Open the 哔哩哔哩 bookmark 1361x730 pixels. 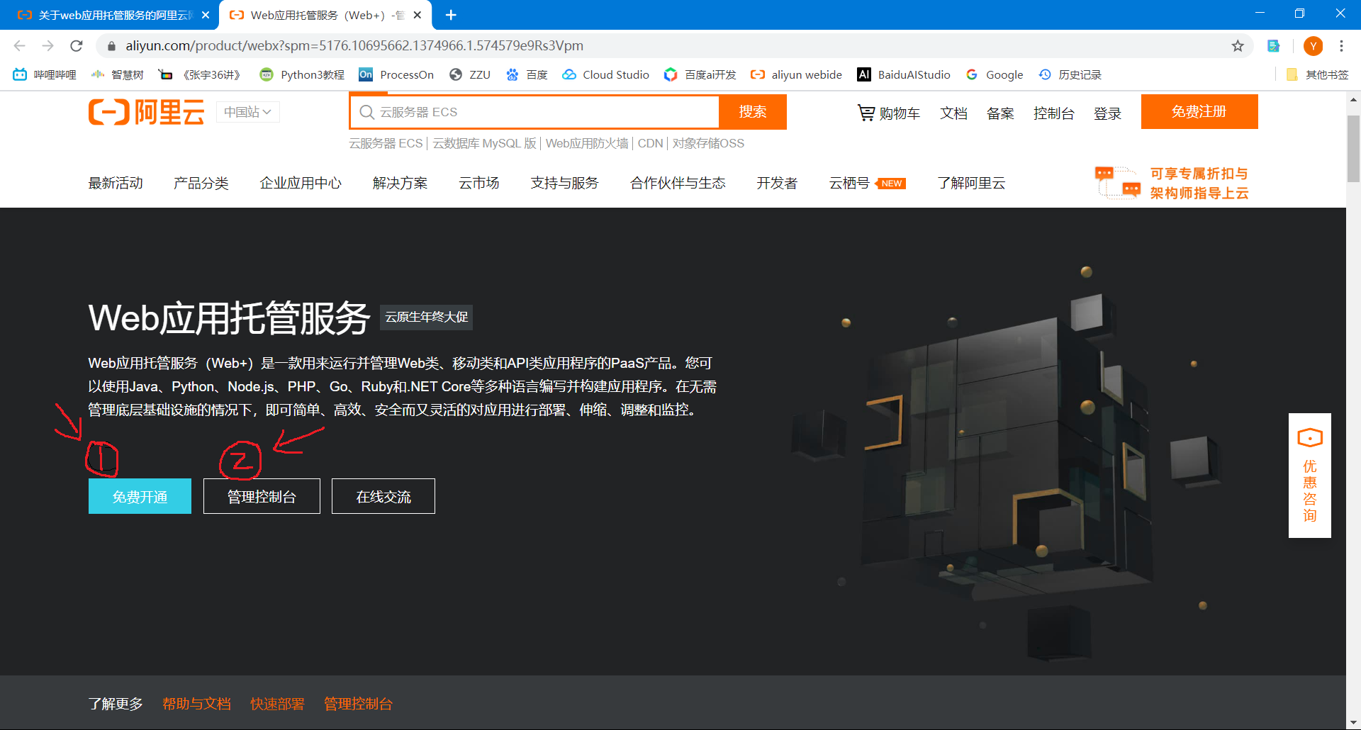45,74
